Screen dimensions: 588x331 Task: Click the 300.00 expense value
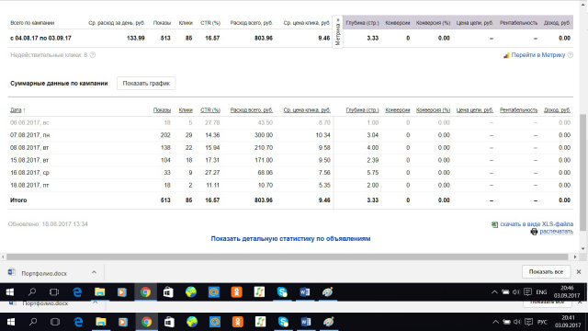pos(264,135)
